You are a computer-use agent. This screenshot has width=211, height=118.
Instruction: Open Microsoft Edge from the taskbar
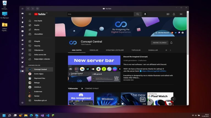coord(31,116)
